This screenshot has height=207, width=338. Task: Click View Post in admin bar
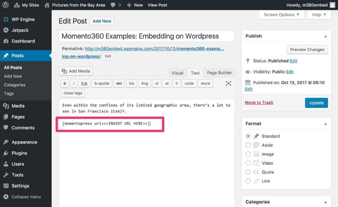click(x=157, y=5)
